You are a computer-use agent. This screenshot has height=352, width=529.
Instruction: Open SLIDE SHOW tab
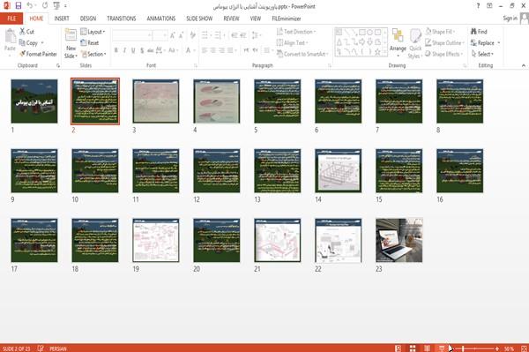pos(199,19)
